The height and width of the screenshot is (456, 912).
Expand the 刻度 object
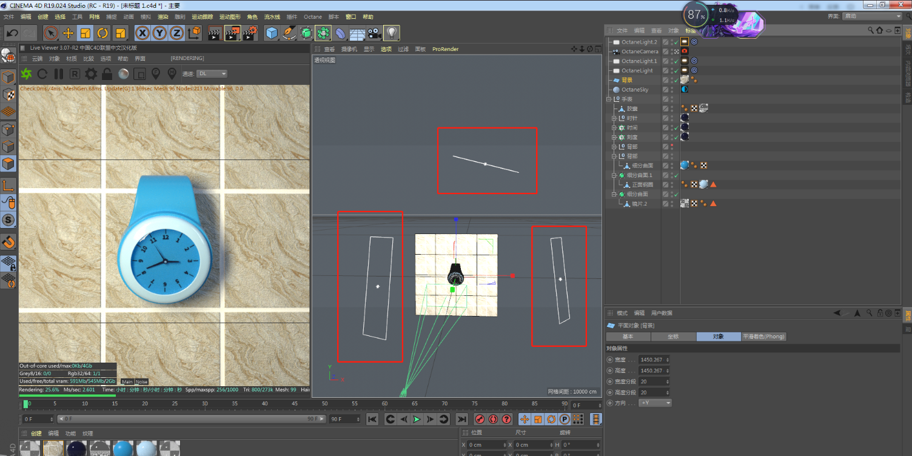click(614, 137)
